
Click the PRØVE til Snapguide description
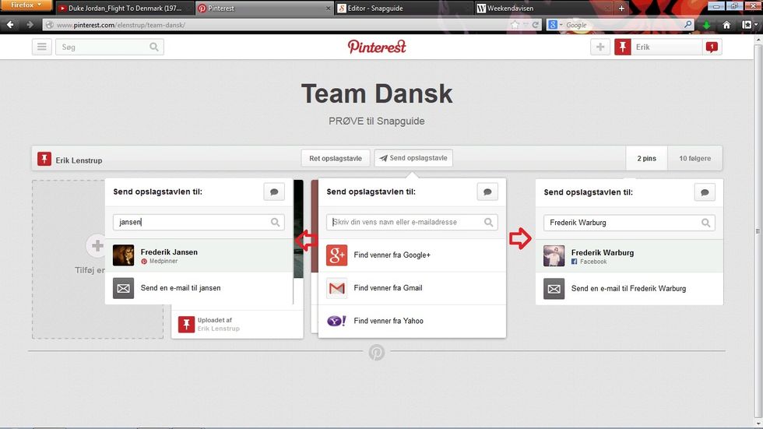(377, 121)
